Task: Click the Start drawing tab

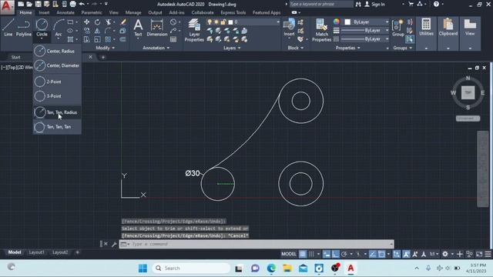Action: [15, 57]
